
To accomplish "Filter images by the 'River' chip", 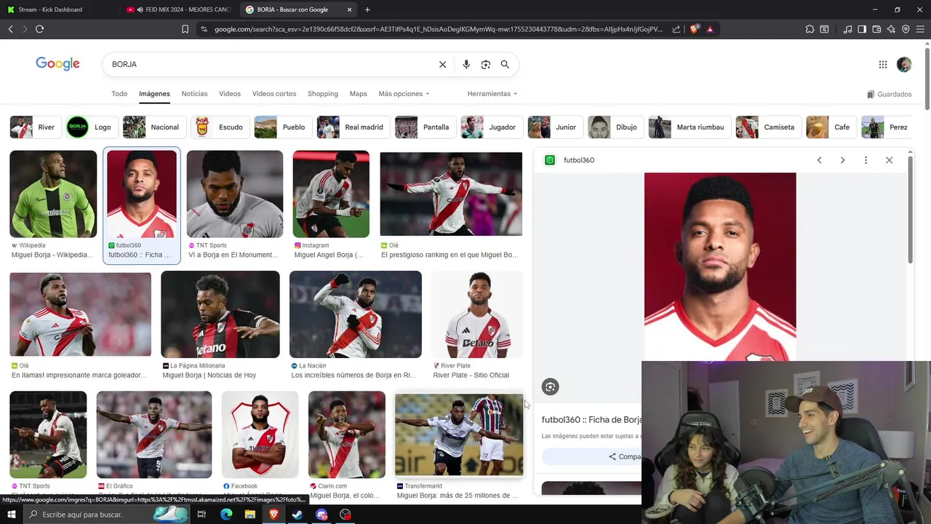I will [x=34, y=127].
